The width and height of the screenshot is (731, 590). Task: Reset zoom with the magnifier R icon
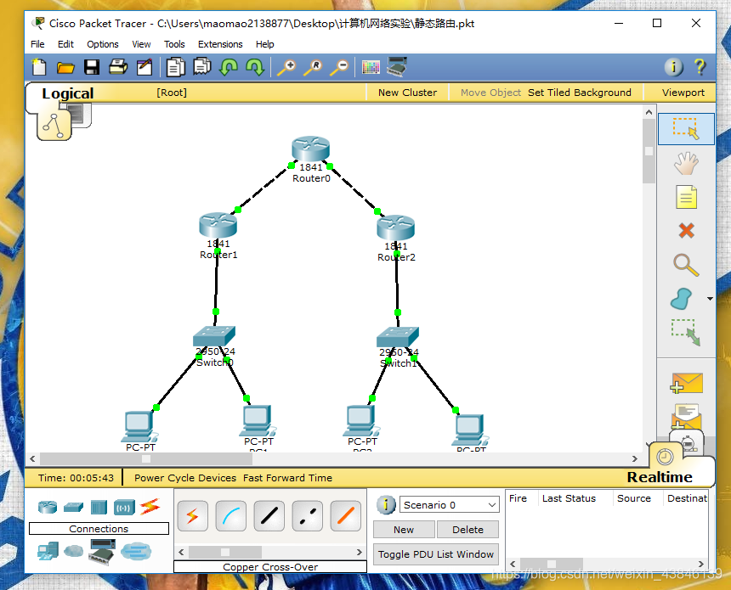312,68
